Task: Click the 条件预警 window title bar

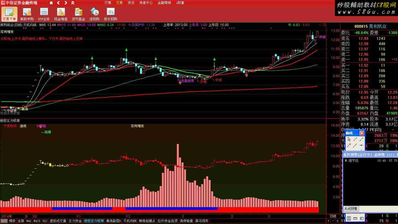Action: 370,155
